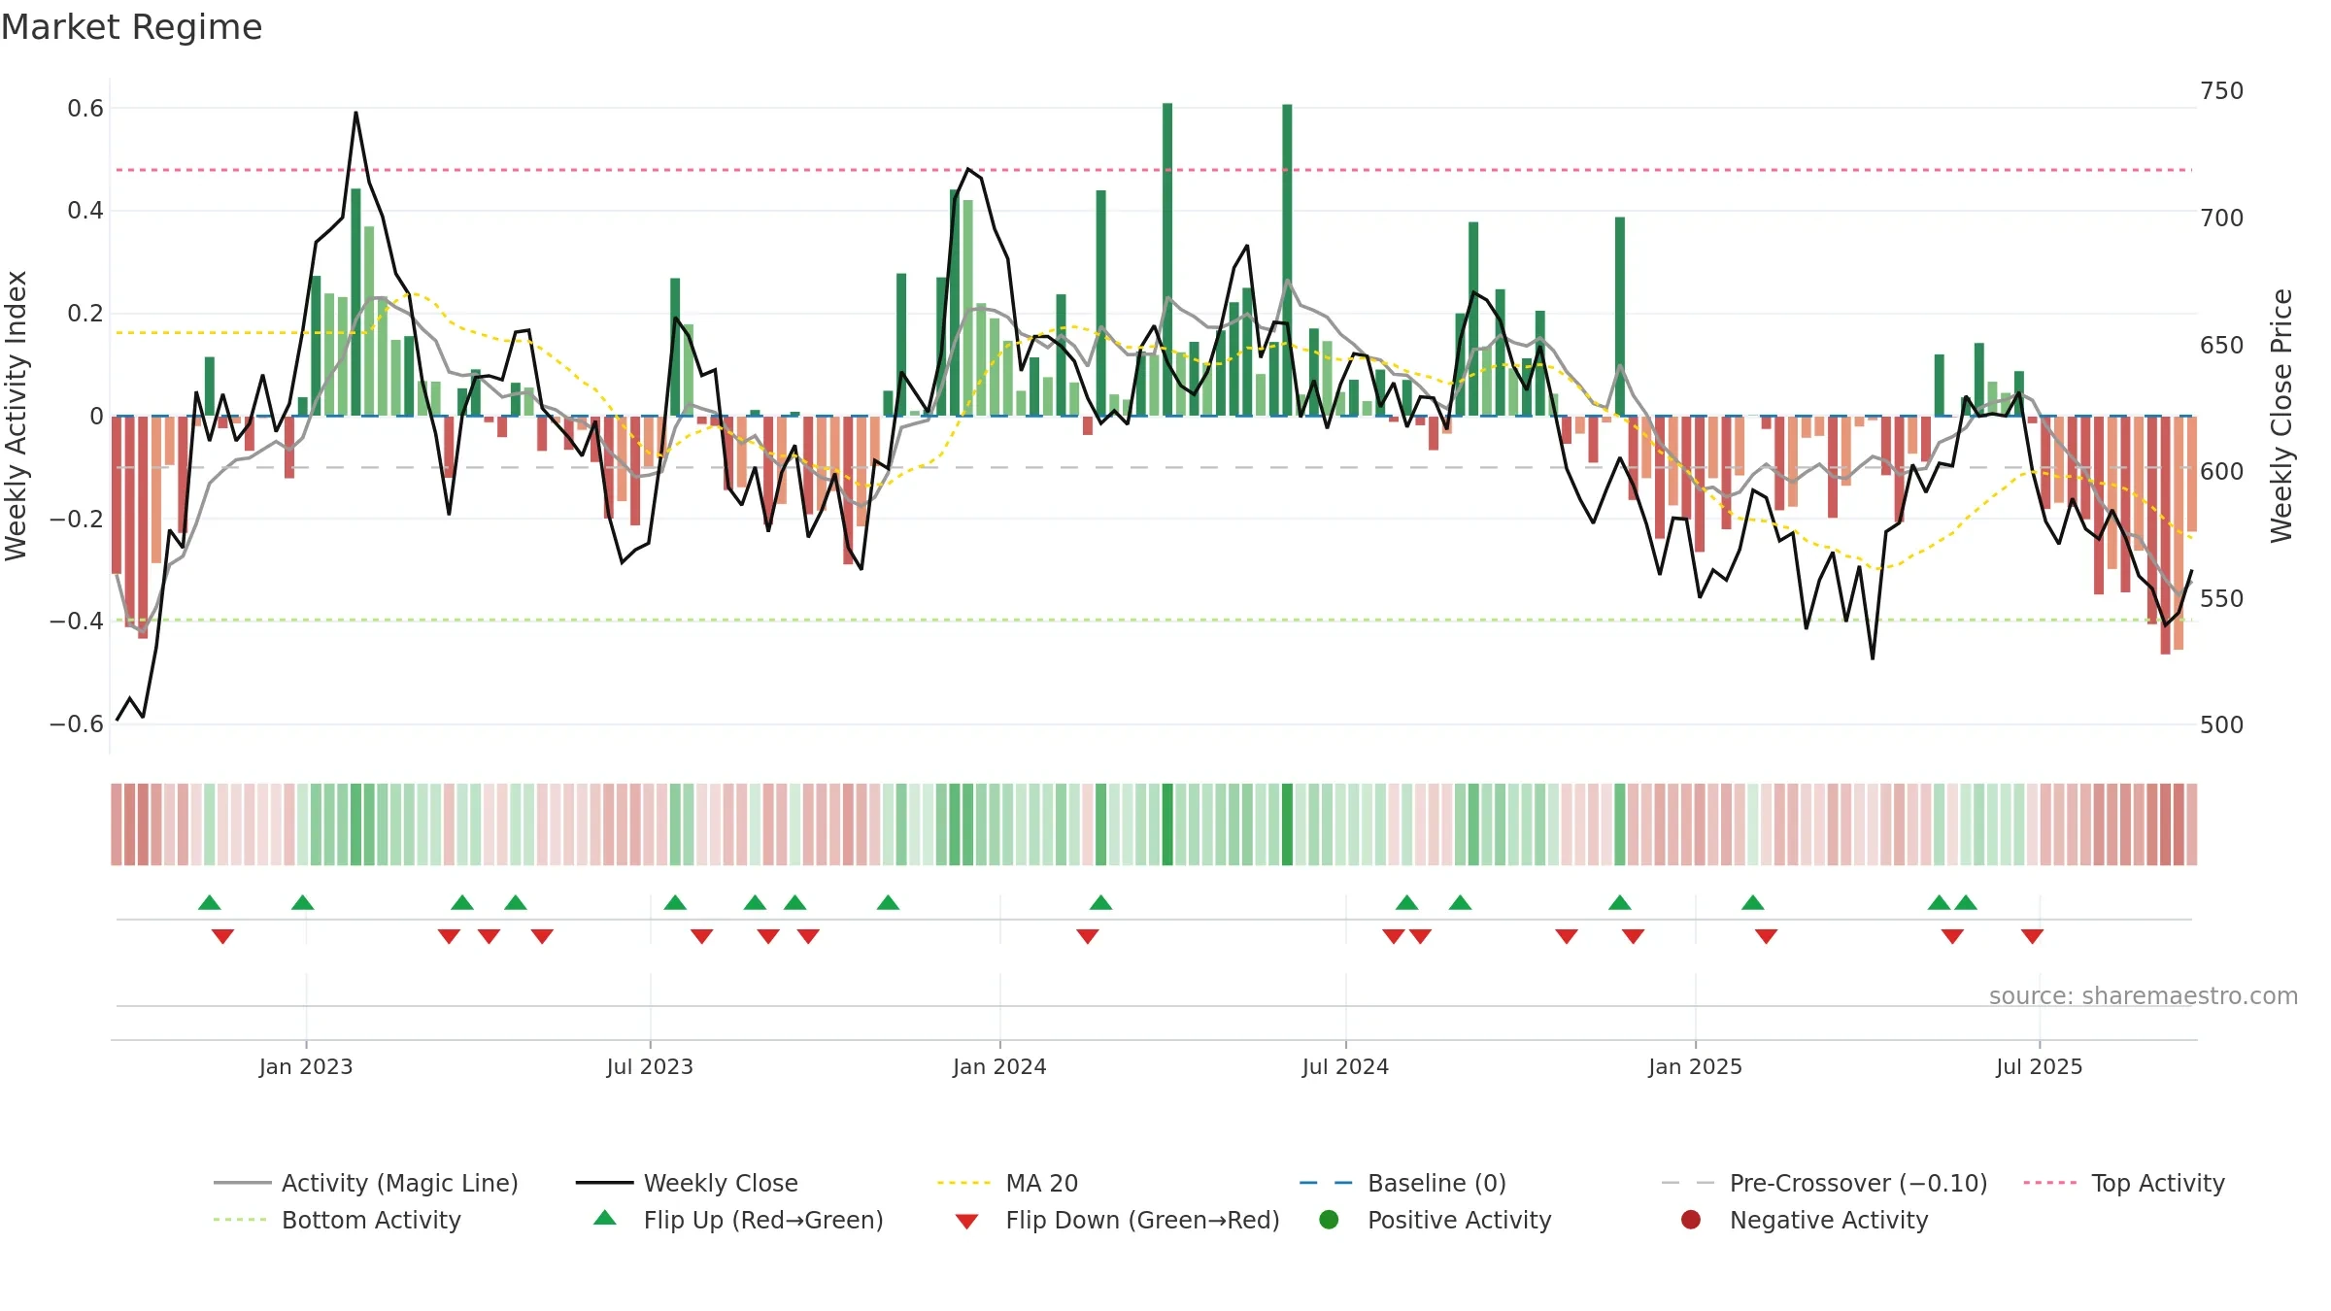Click the Jan 2024 x-axis label
Image resolution: width=2331 pixels, height=1311 pixels.
pos(999,1066)
